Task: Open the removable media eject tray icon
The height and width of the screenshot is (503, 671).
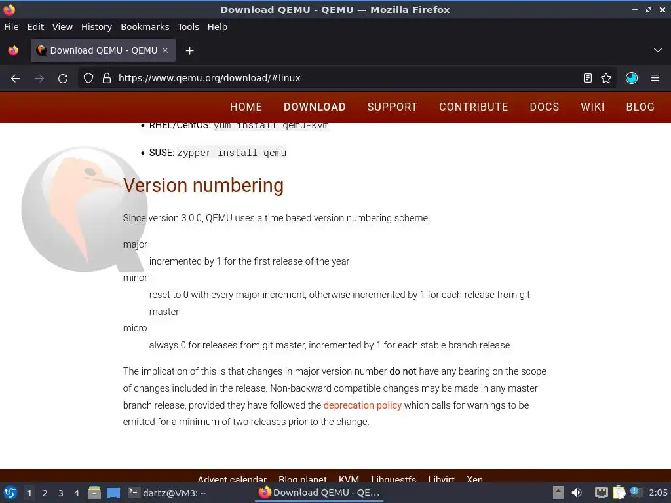Action: pyautogui.click(x=558, y=493)
